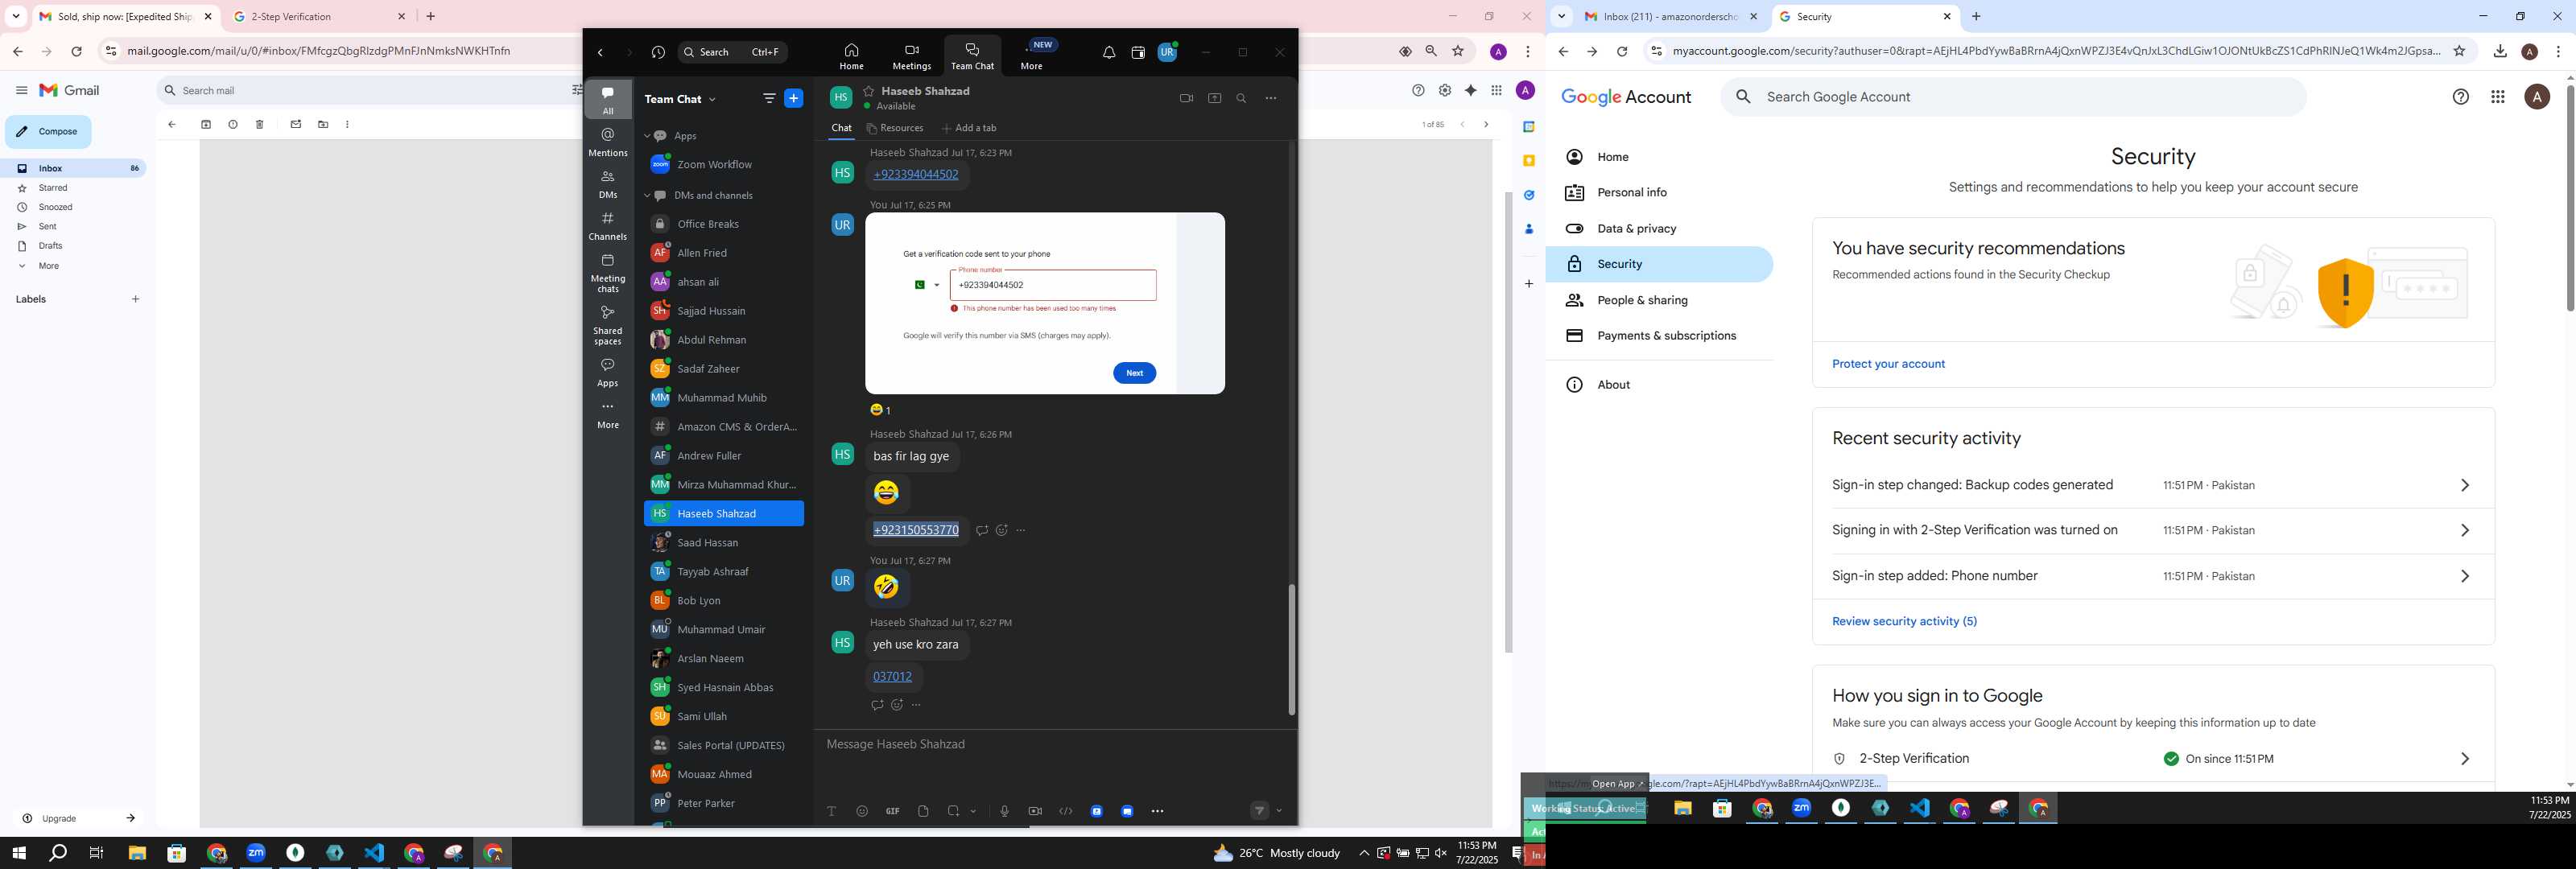Click Review security activity (5) link

(1904, 621)
